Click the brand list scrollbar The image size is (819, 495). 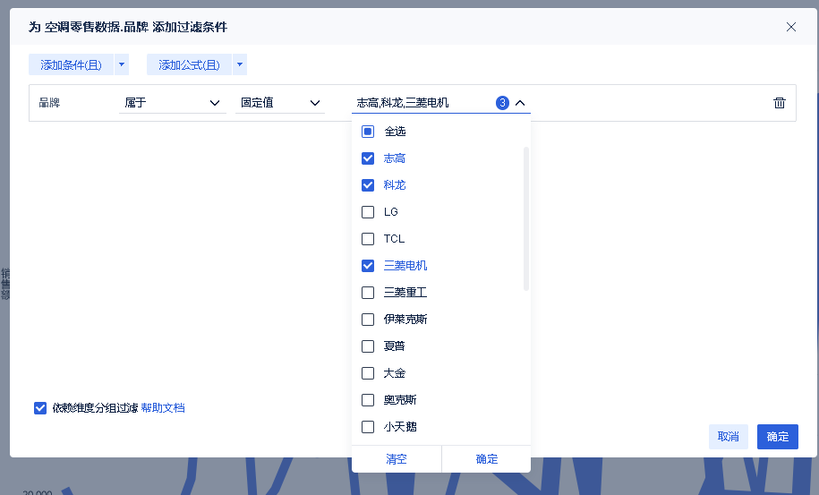click(x=526, y=218)
